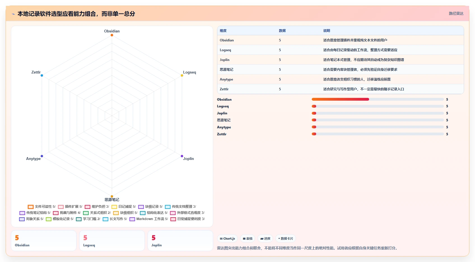Select the Joplin score card
Image resolution: width=475 pixels, height=262 pixels.
180,240
